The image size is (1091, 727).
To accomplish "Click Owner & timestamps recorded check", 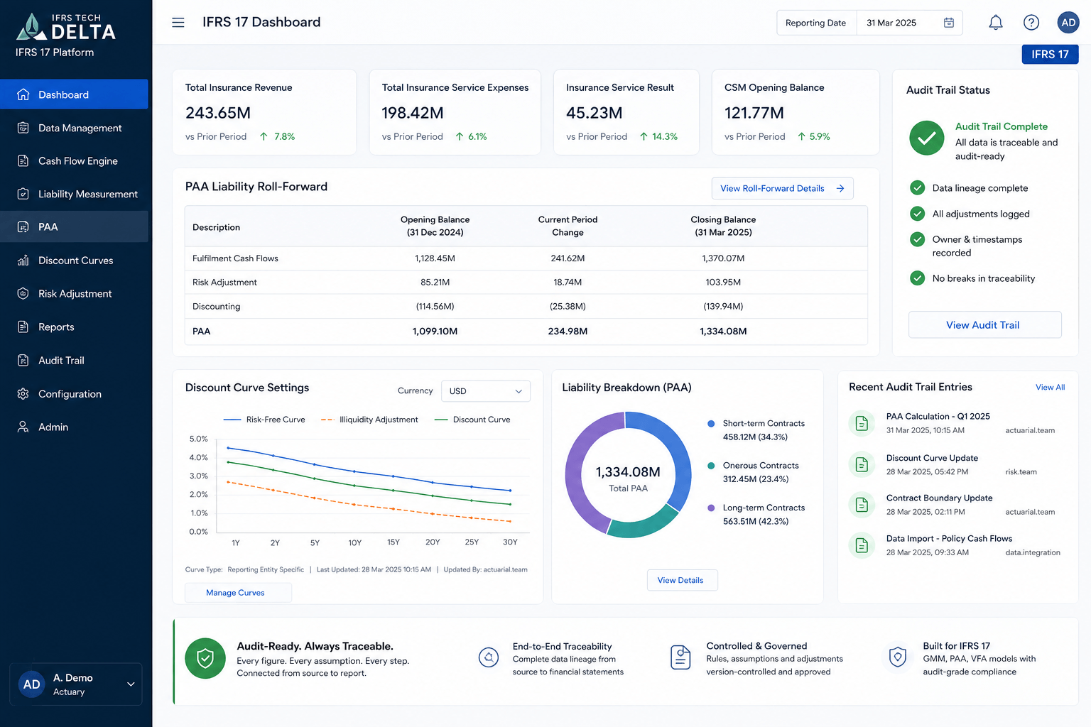I will click(918, 239).
